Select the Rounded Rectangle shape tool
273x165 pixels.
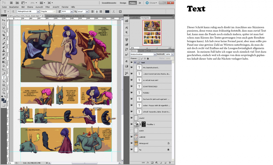pos(4,85)
